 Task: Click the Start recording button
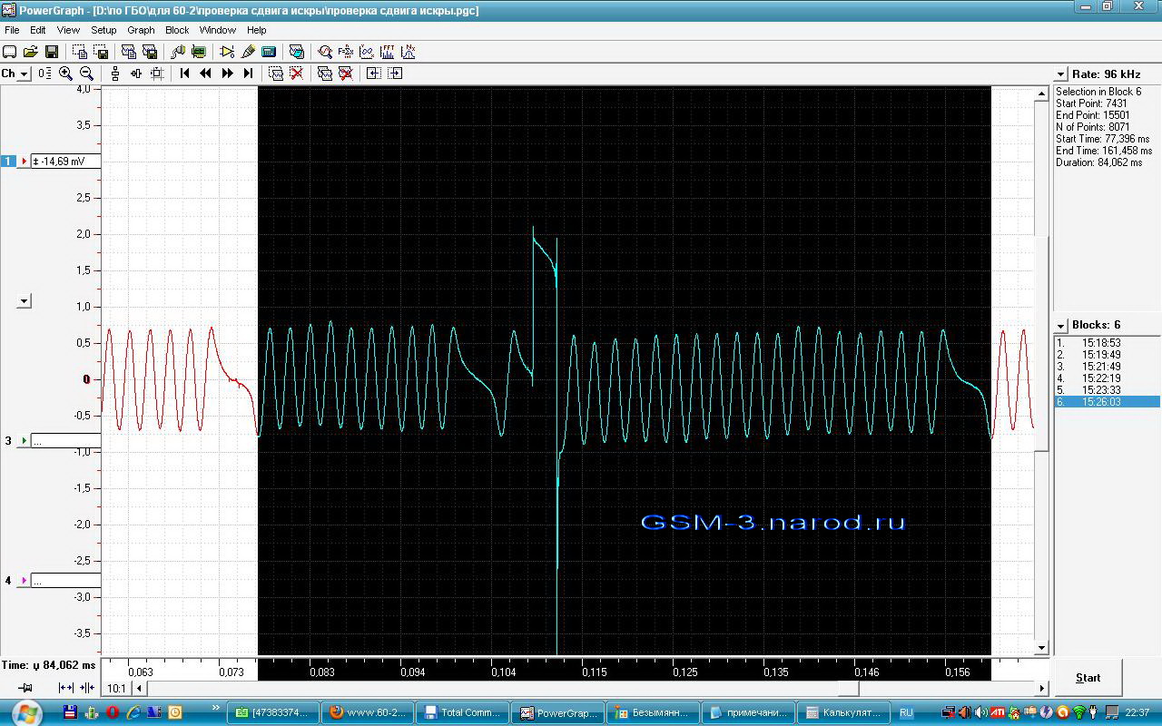[x=1088, y=678]
